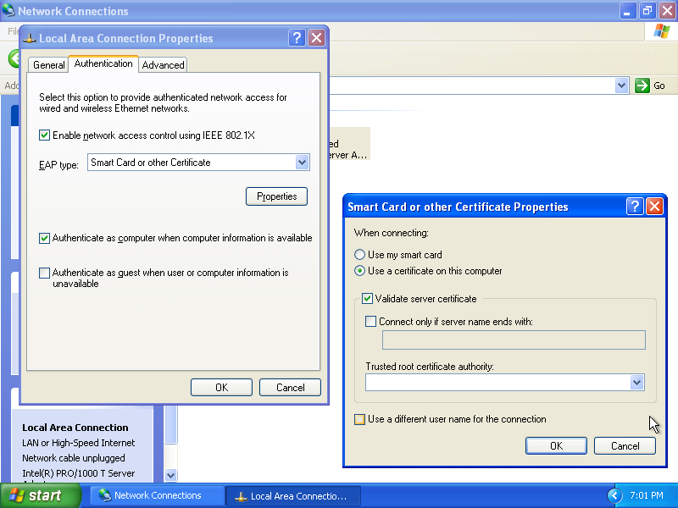Image resolution: width=678 pixels, height=508 pixels.
Task: Switch to the General tab
Action: [x=48, y=65]
